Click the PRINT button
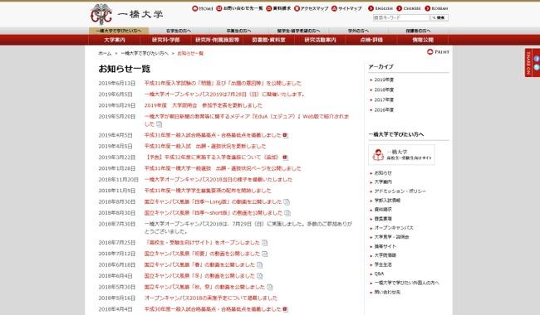Screen dimensions: 540x315 438,52
